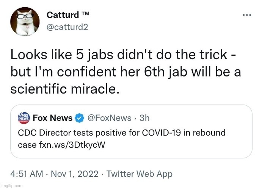This screenshot has width=262, height=189.
Task: Open the Fox News account name
Action: (52, 118)
